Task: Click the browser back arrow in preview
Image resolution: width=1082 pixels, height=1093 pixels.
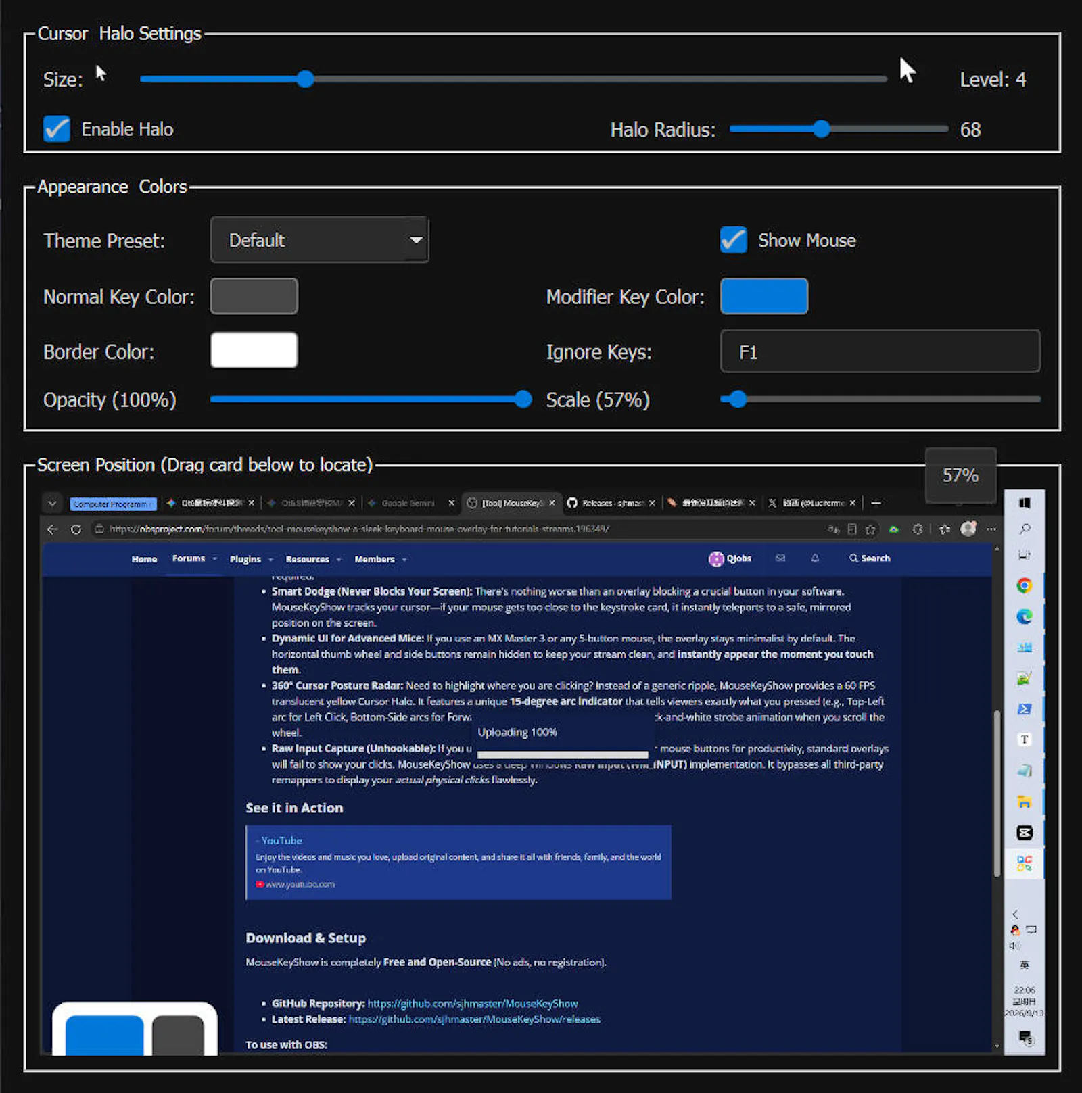Action: click(x=53, y=529)
